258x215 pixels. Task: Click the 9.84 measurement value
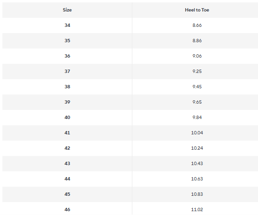[197, 118]
